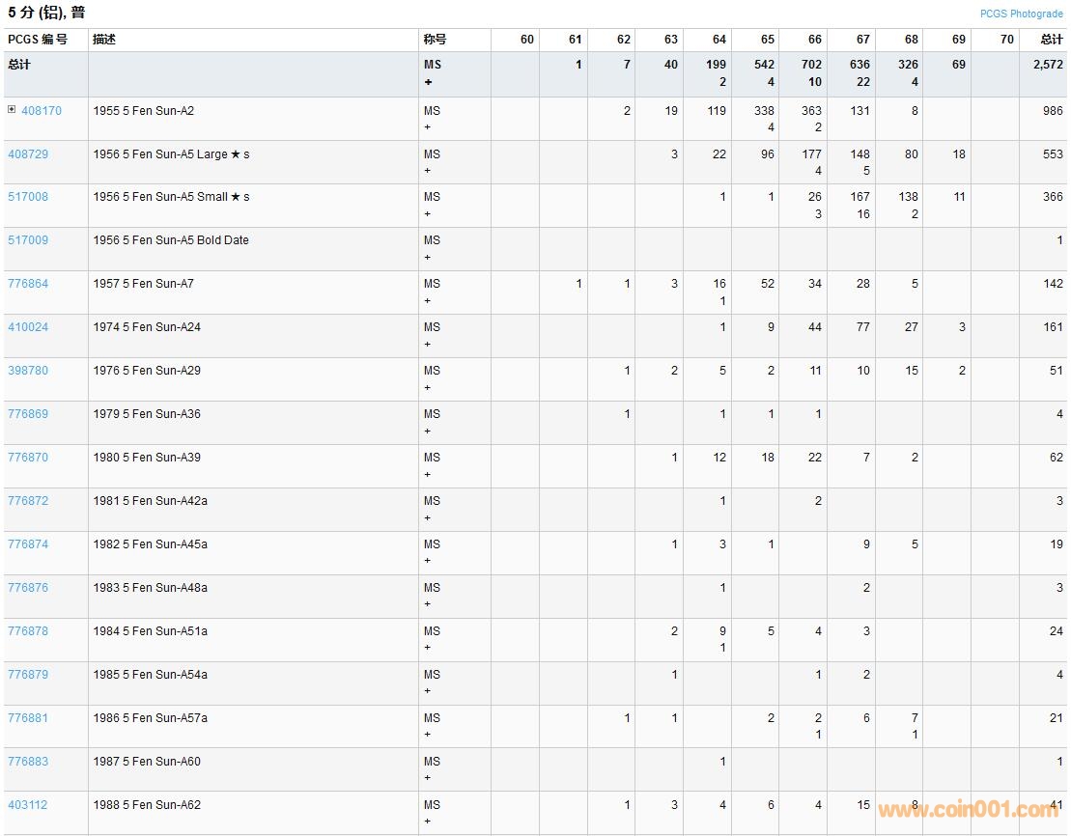
Task: Click the 1955 5 Fen Sun-A2 description cell
Action: pyautogui.click(x=144, y=111)
